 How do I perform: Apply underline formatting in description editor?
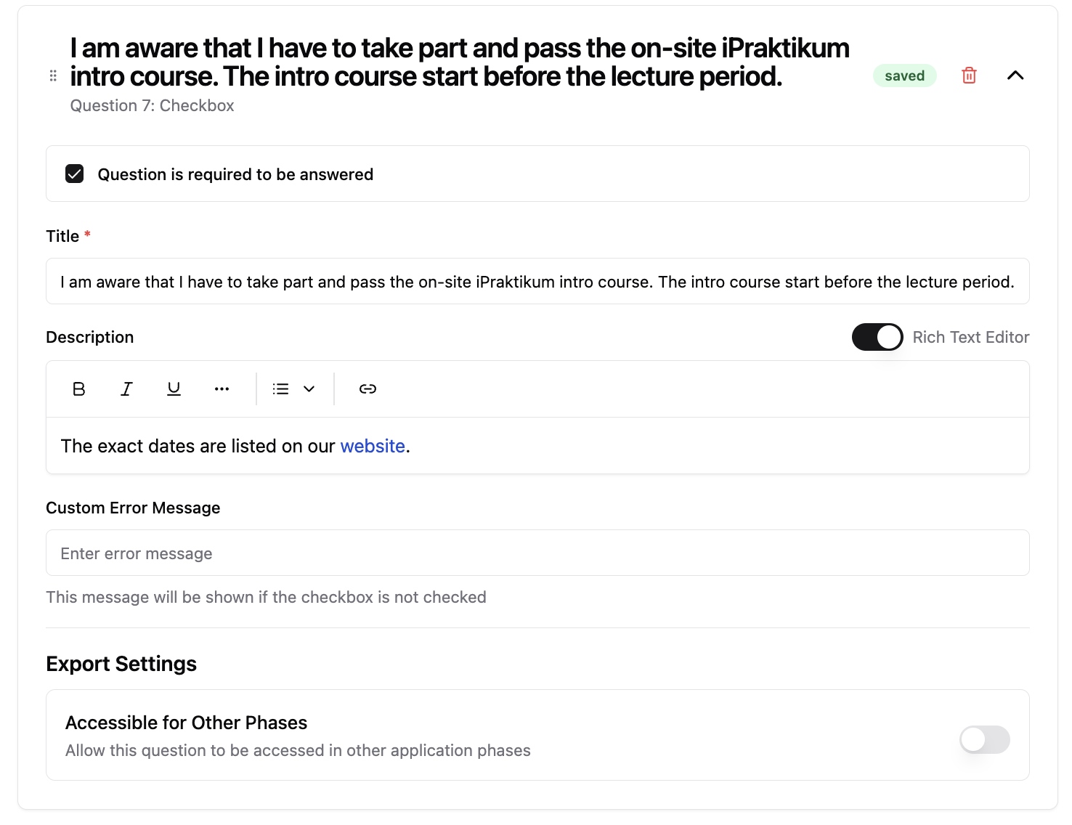pos(174,389)
